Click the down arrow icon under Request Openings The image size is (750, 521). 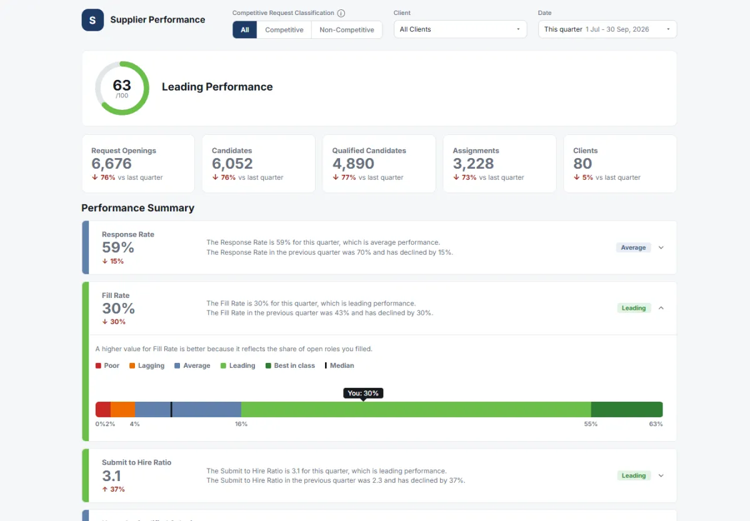point(94,177)
